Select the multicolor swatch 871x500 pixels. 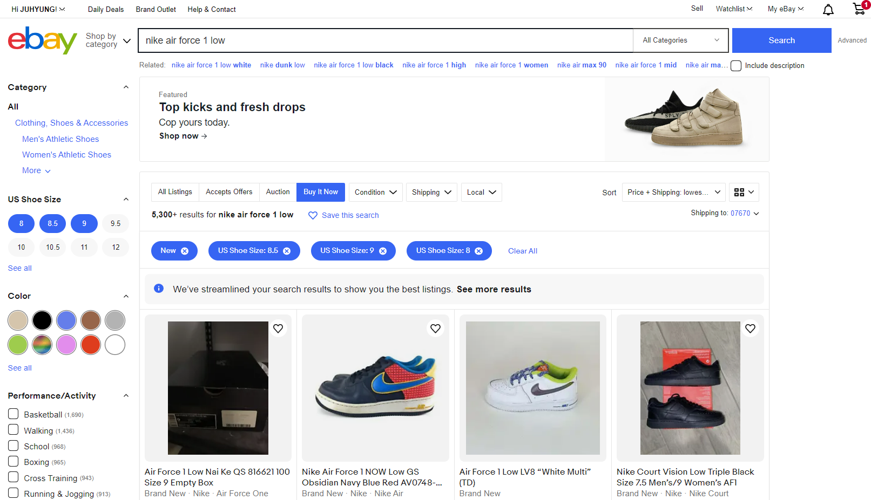[42, 345]
